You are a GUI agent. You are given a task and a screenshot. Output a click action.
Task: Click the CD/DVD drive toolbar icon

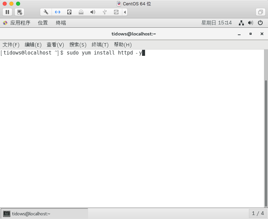[x=81, y=12]
